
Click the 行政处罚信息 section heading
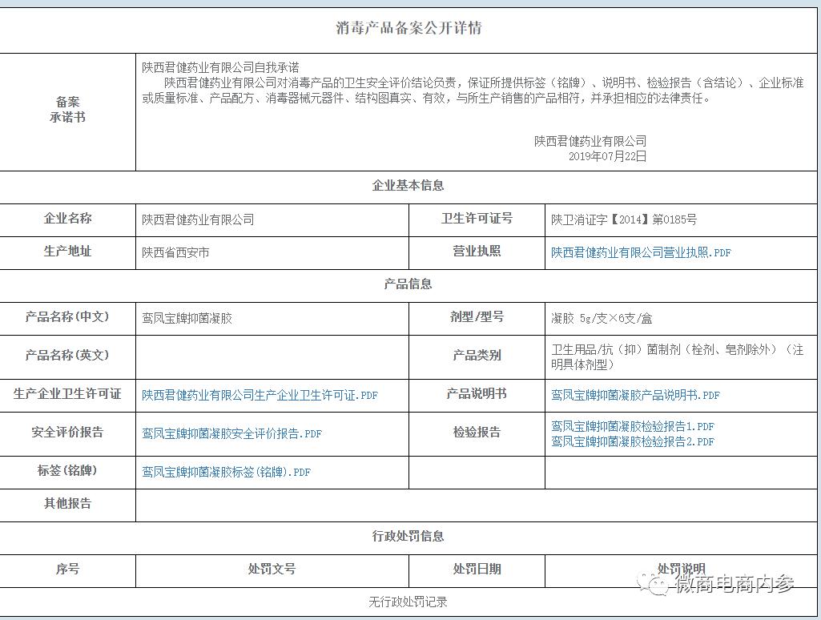(x=408, y=536)
